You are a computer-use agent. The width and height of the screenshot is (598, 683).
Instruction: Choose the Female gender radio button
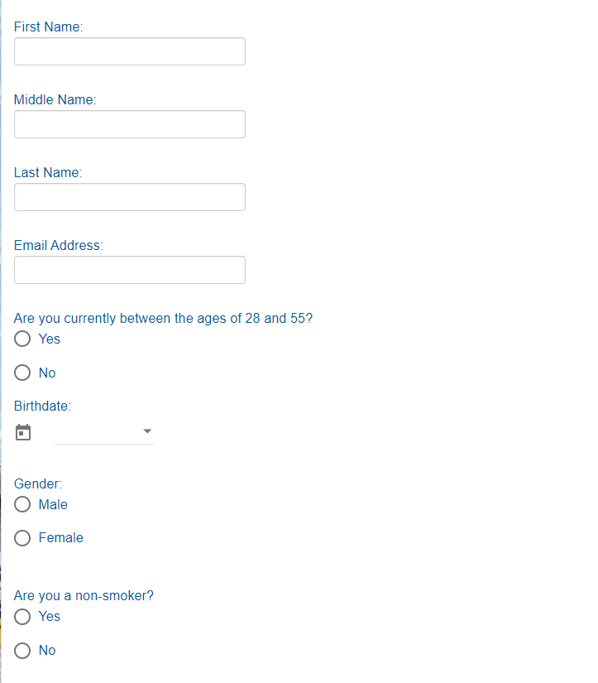coord(22,538)
